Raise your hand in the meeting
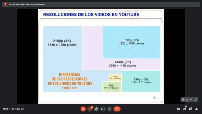The width and height of the screenshot is (202, 114). click(x=96, y=109)
